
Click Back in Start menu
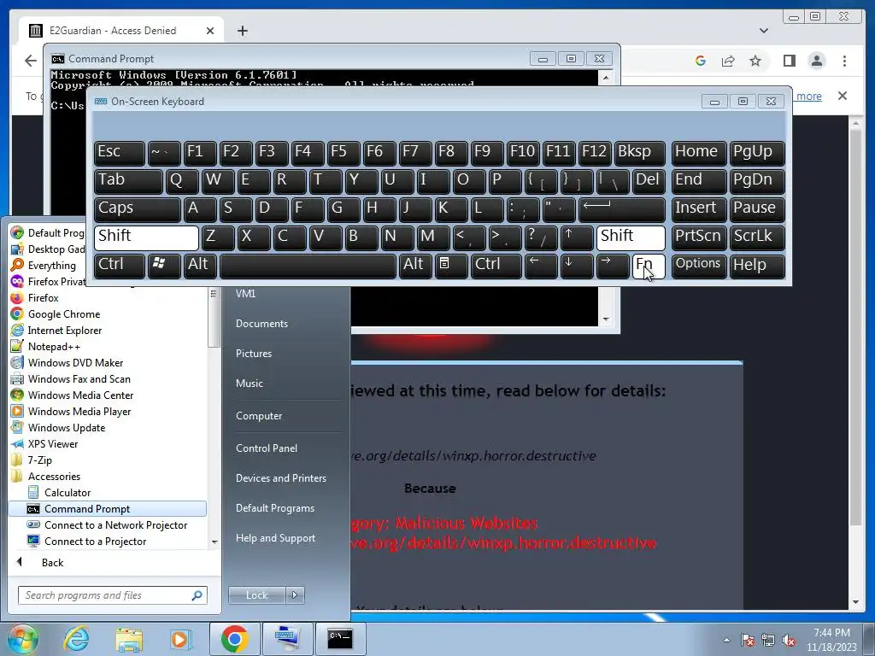52,563
